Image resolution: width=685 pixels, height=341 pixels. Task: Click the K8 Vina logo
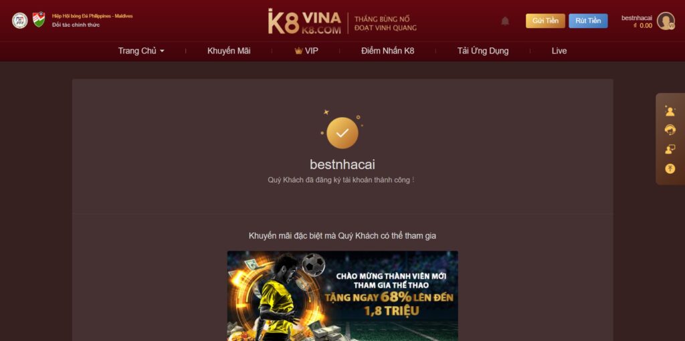coord(304,21)
